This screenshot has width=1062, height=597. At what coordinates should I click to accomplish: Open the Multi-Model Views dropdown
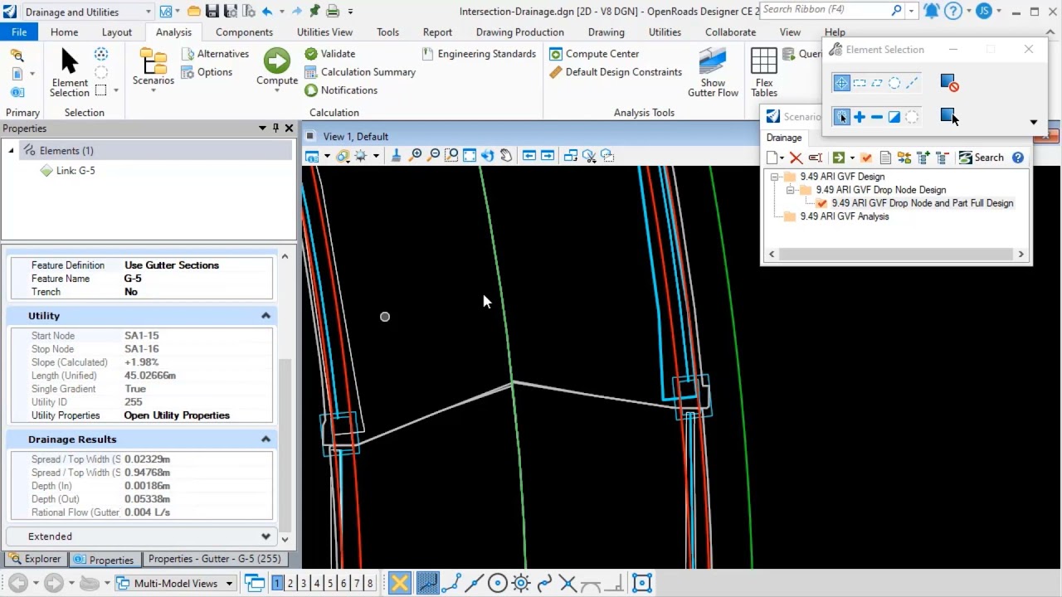pyautogui.click(x=229, y=583)
